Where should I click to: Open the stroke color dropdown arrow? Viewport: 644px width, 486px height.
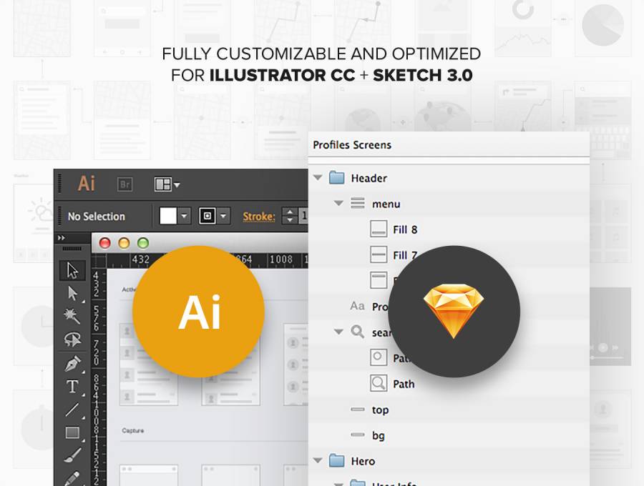(224, 216)
